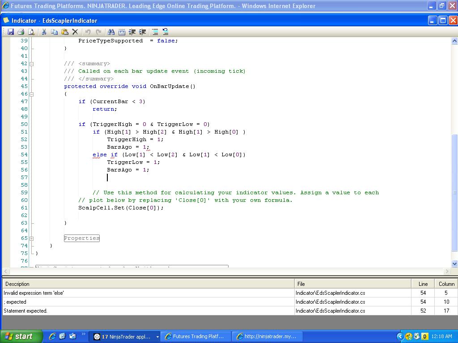Redo edit arrow
458x343 pixels.
[x=98, y=32]
